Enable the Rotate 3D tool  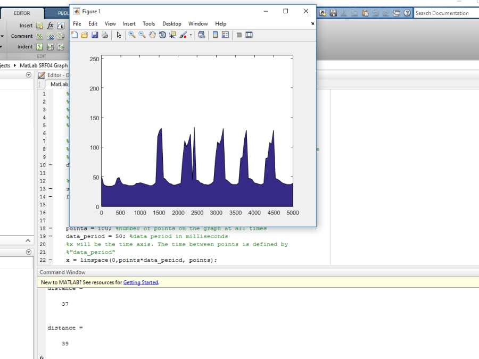point(162,35)
